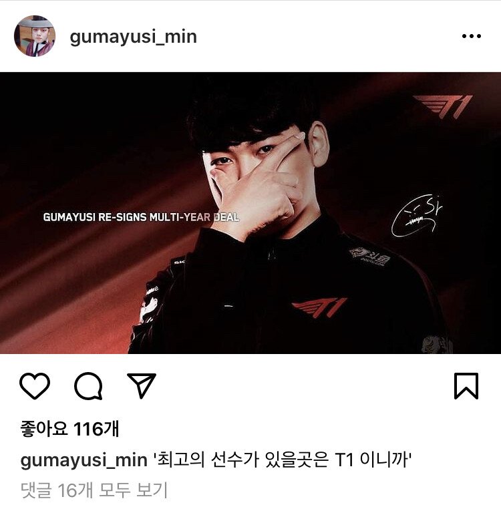Click the T1 logo at the image's top right
This screenshot has height=505, width=501.
(443, 106)
